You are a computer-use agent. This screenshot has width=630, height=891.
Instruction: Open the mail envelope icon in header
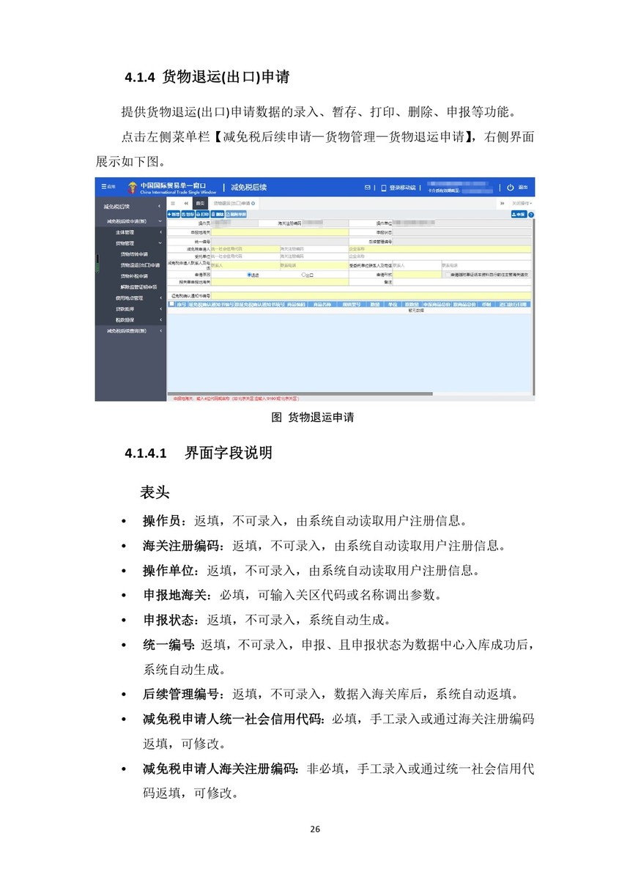(368, 188)
